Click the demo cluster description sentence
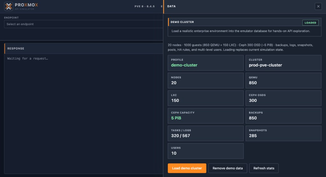 pyautogui.click(x=241, y=31)
